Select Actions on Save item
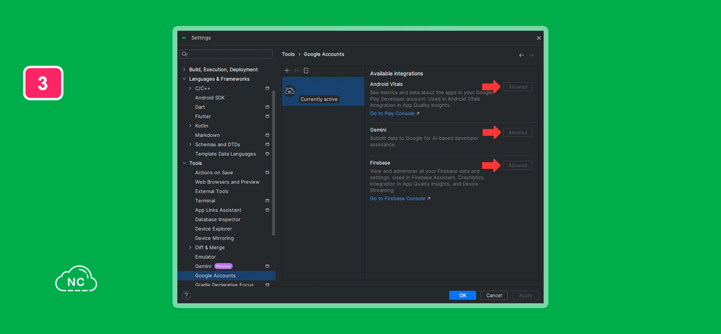Screen dimensions: 721x334 click(x=214, y=173)
